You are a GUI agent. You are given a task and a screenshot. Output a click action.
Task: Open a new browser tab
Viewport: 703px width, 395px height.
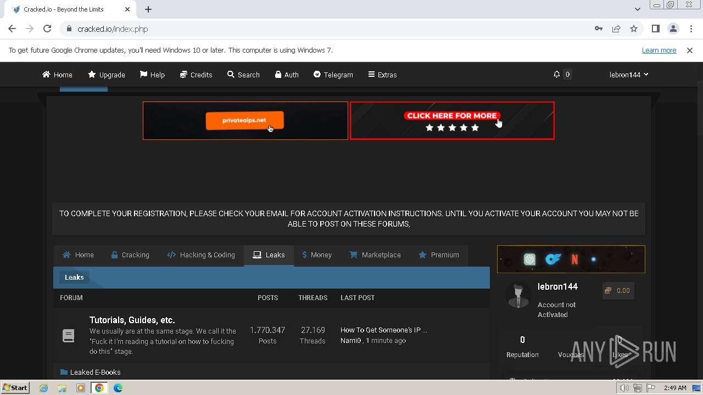tap(148, 9)
